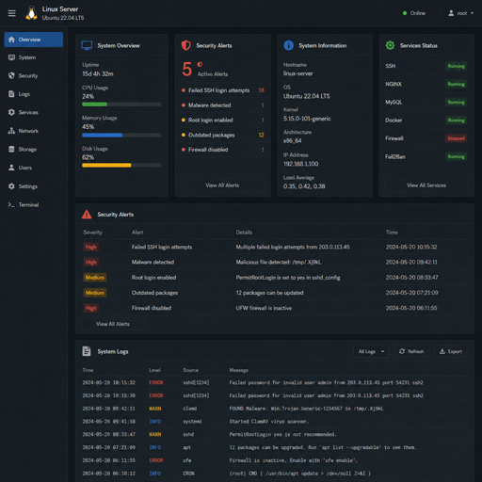
Task: Click 'Malicious file detected: /tmp/.Xj9kL' detail
Action: pyautogui.click(x=279, y=262)
